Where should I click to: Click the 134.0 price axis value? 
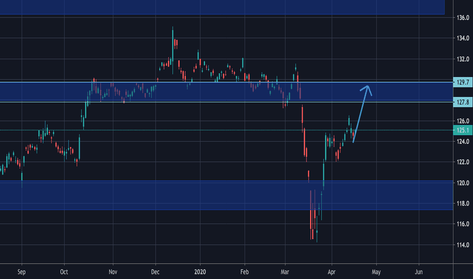[x=463, y=39]
